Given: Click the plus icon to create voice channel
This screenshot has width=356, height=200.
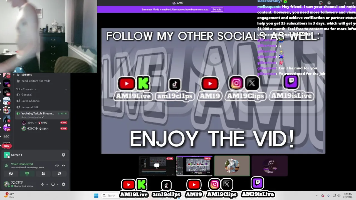Looking at the screenshot, I should click(66, 89).
